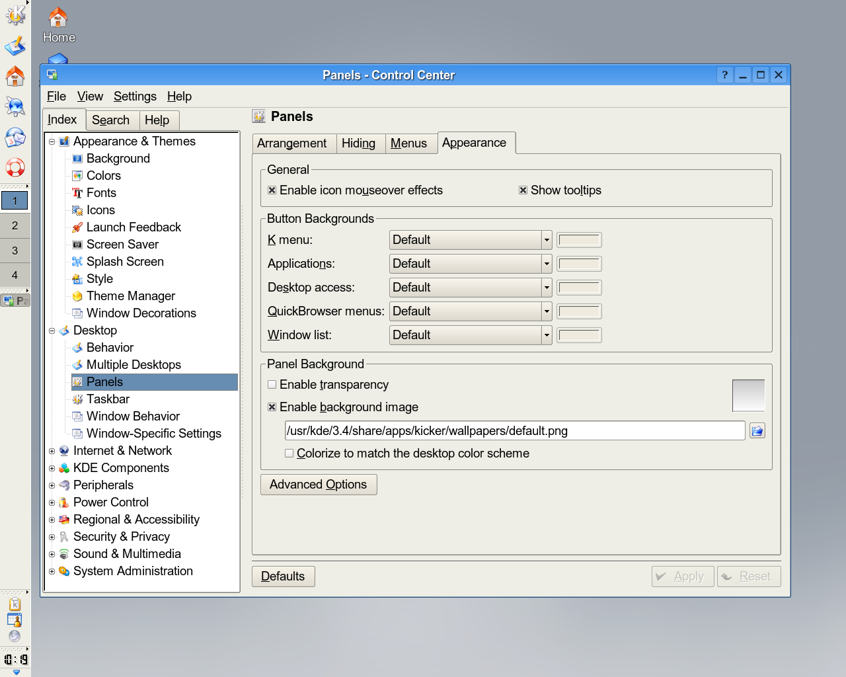Open the Desktop access background dropdown

coord(471,288)
